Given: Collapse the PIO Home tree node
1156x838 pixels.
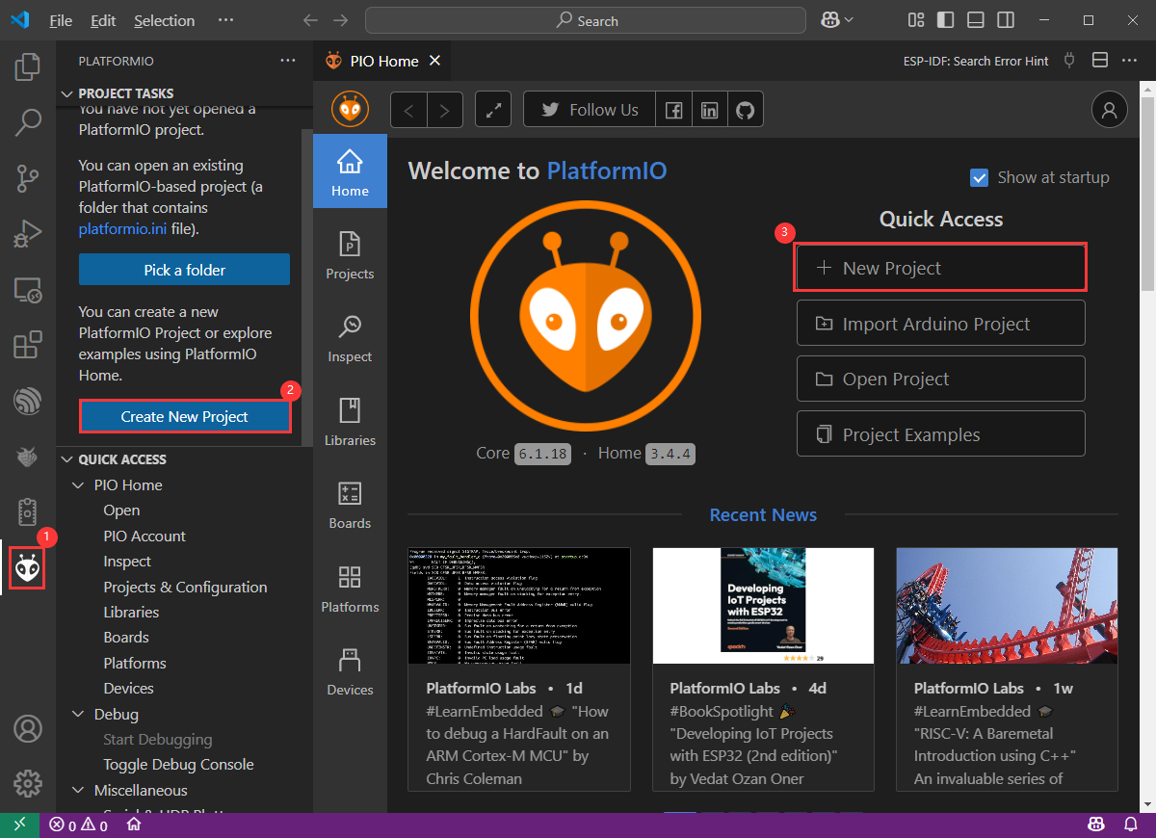Looking at the screenshot, I should [x=79, y=485].
